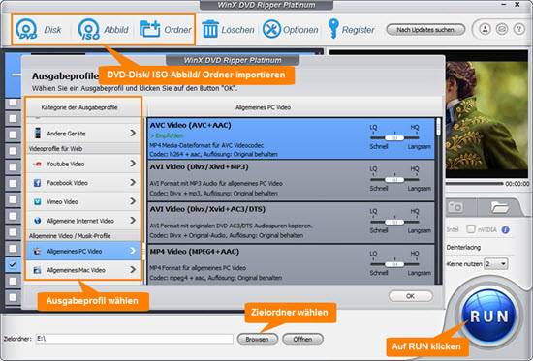This screenshot has height=361, width=533.
Task: Start ripping with the RUN button
Action: (x=488, y=316)
